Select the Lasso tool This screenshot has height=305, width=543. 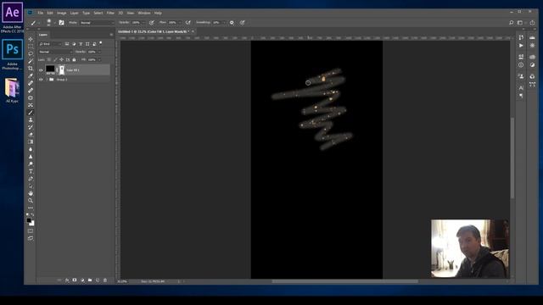(31, 53)
